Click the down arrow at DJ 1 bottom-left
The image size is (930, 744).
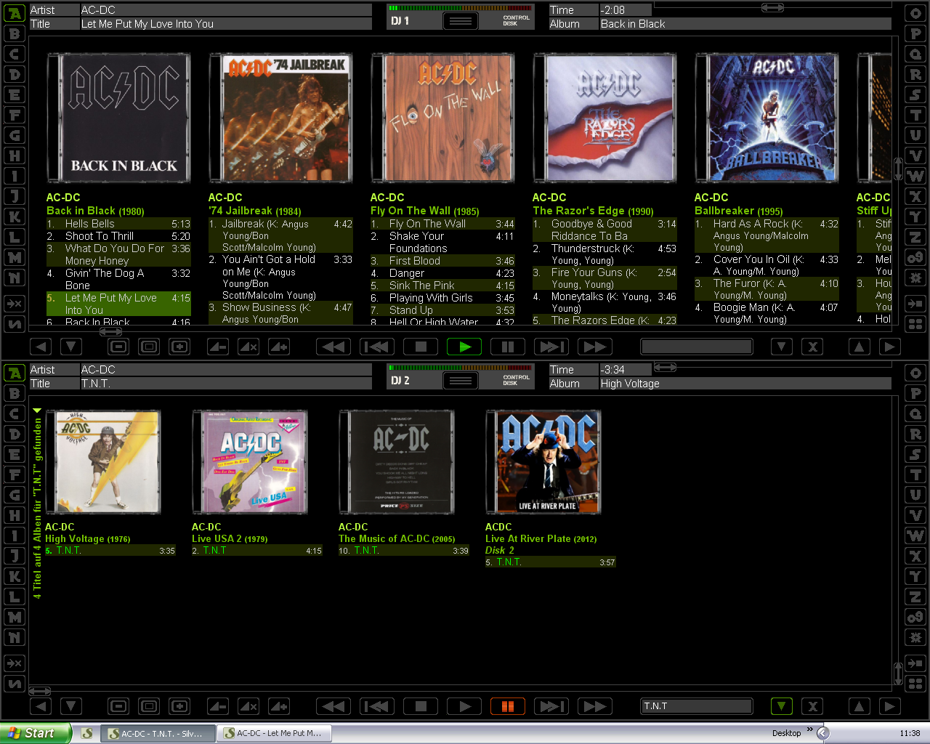point(70,347)
